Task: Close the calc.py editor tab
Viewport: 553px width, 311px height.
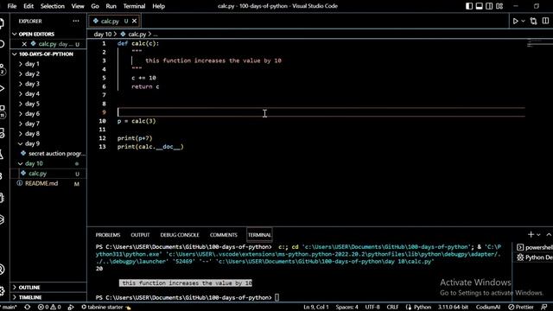Action: [x=135, y=21]
